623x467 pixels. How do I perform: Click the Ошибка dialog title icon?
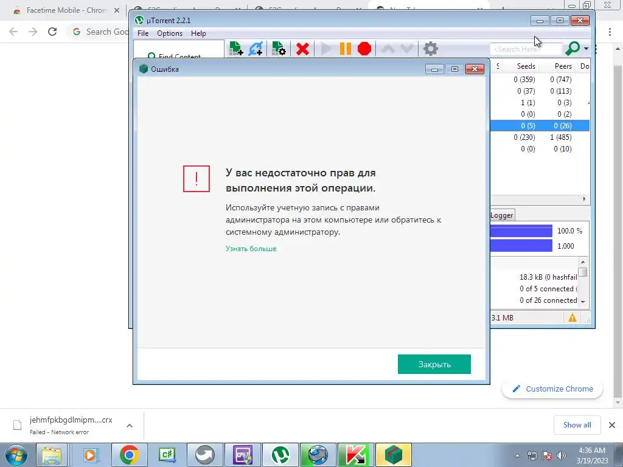click(x=144, y=69)
